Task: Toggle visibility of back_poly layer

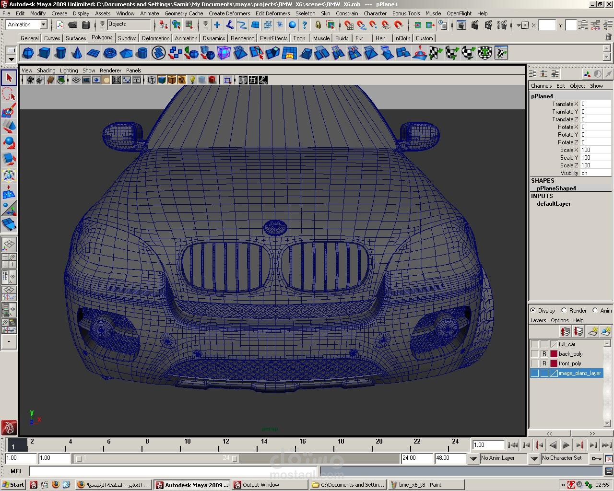Action: pyautogui.click(x=534, y=354)
